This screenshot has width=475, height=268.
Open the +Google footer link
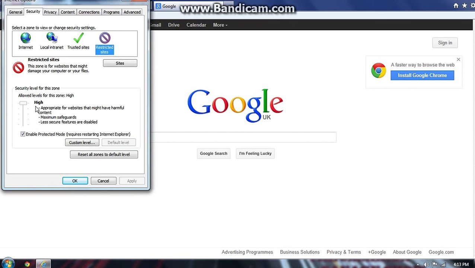(377, 252)
